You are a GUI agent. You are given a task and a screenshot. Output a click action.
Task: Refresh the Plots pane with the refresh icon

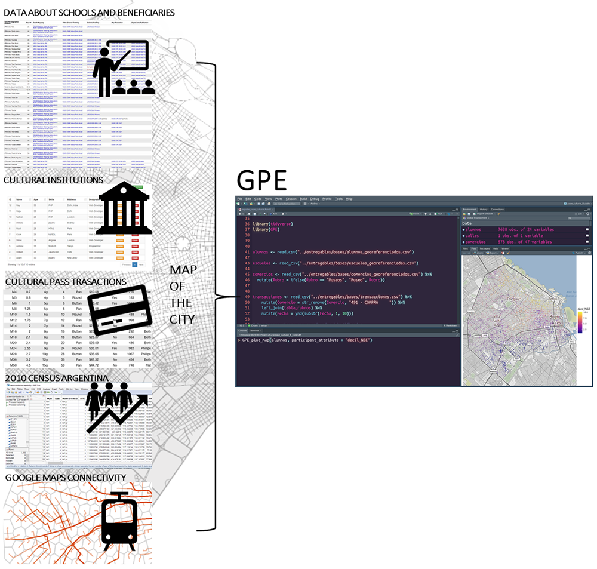(589, 251)
